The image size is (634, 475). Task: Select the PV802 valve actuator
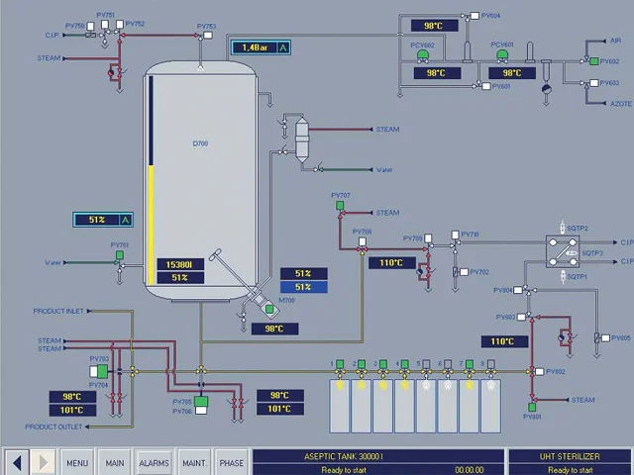pyautogui.click(x=540, y=372)
